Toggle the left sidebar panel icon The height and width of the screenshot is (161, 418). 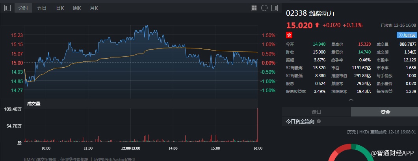pyautogui.click(x=7, y=8)
